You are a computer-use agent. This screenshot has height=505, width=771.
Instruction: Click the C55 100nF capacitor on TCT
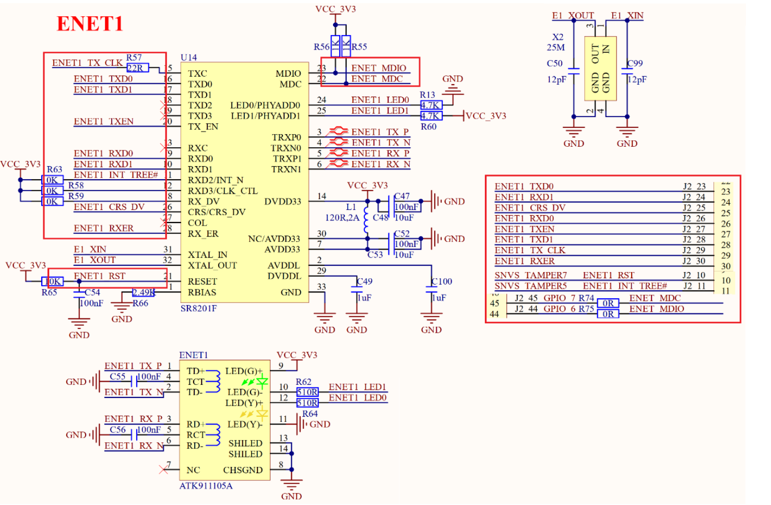[134, 382]
